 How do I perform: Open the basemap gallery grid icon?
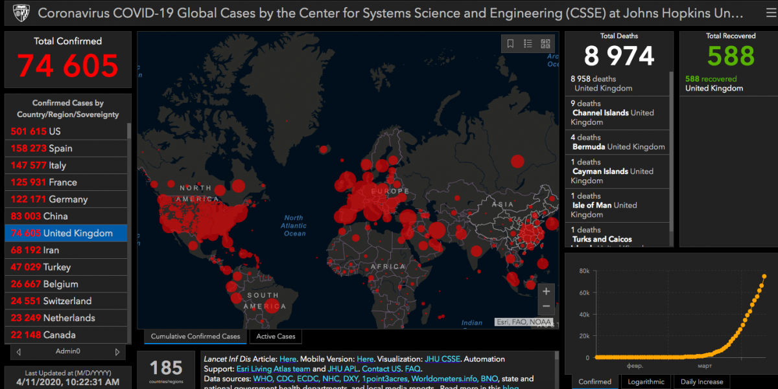[x=545, y=44]
